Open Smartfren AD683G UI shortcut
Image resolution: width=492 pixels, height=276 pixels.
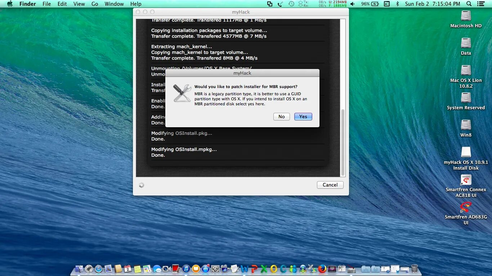[x=466, y=213]
